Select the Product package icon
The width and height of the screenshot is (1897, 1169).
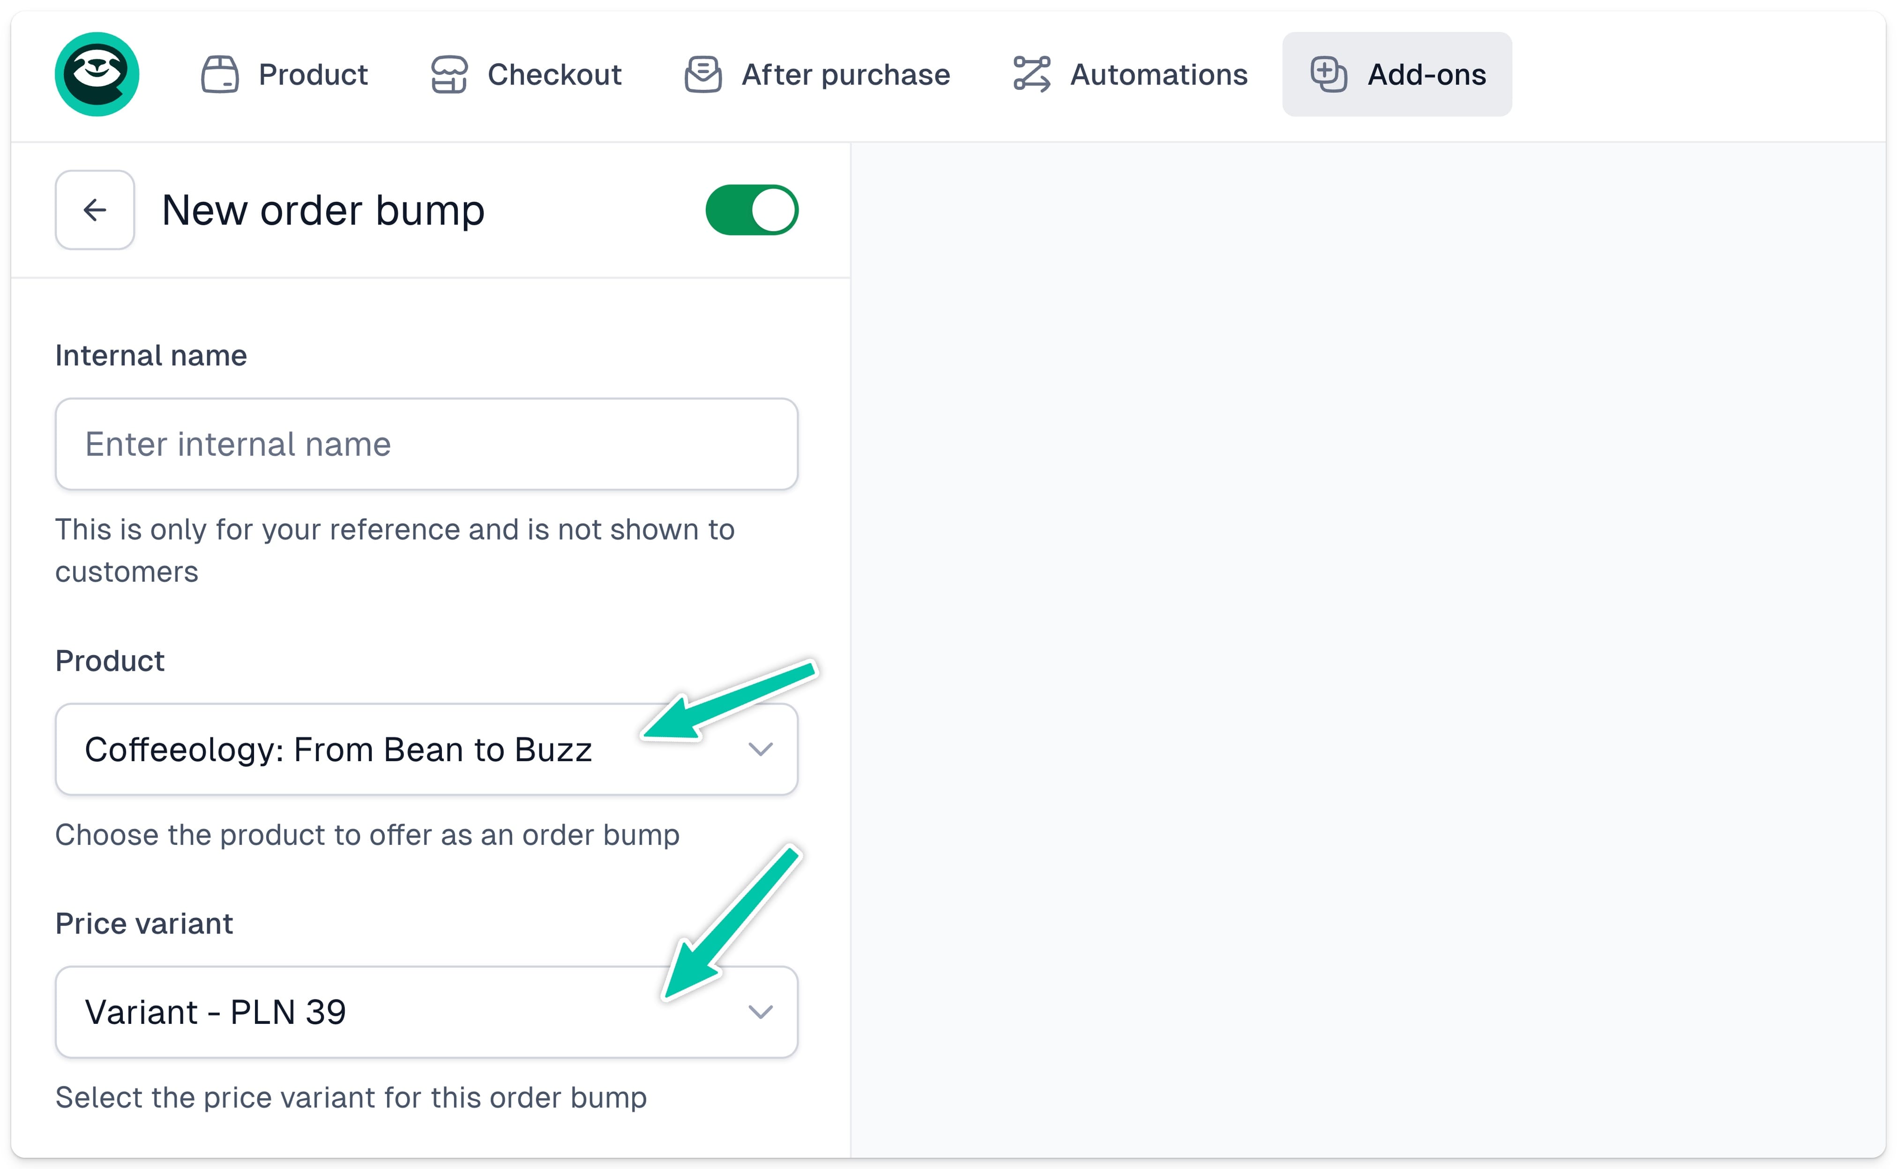pyautogui.click(x=220, y=74)
